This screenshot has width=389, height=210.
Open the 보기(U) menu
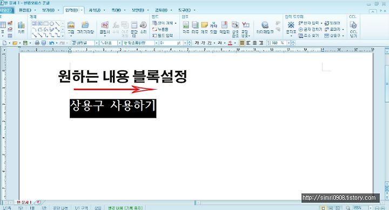click(x=48, y=10)
